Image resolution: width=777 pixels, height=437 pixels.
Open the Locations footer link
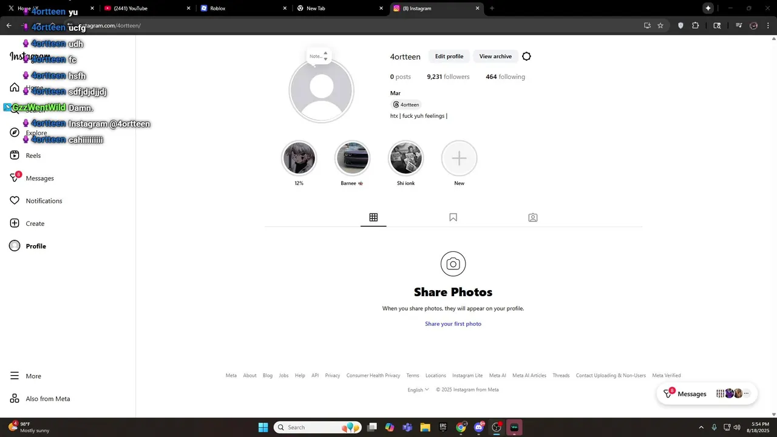click(436, 376)
